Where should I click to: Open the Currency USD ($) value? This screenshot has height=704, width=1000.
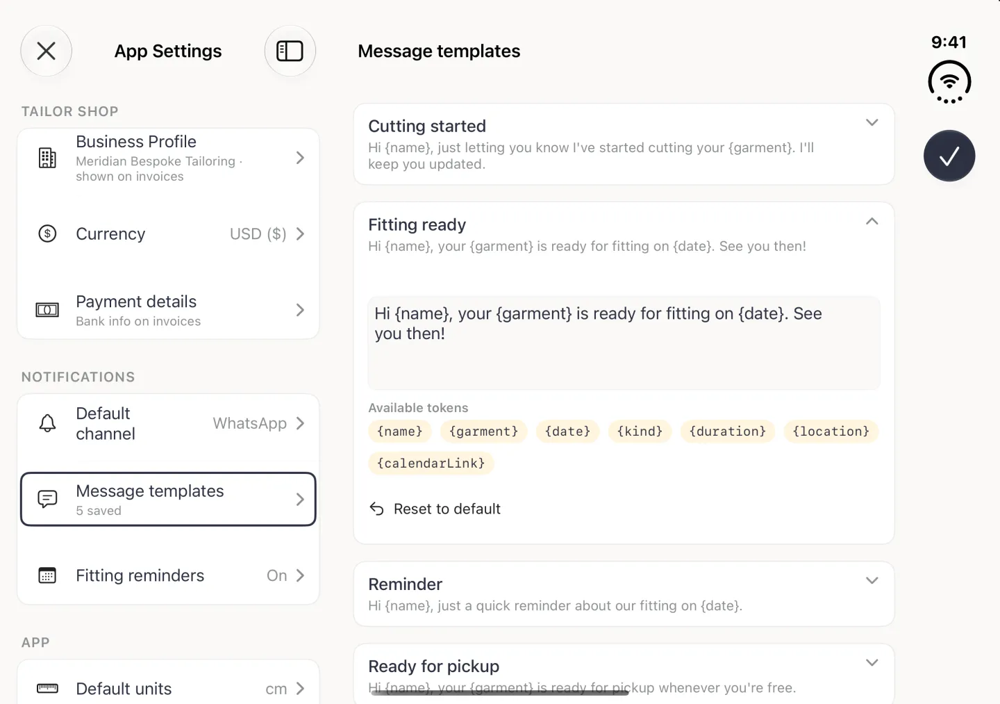pos(258,234)
